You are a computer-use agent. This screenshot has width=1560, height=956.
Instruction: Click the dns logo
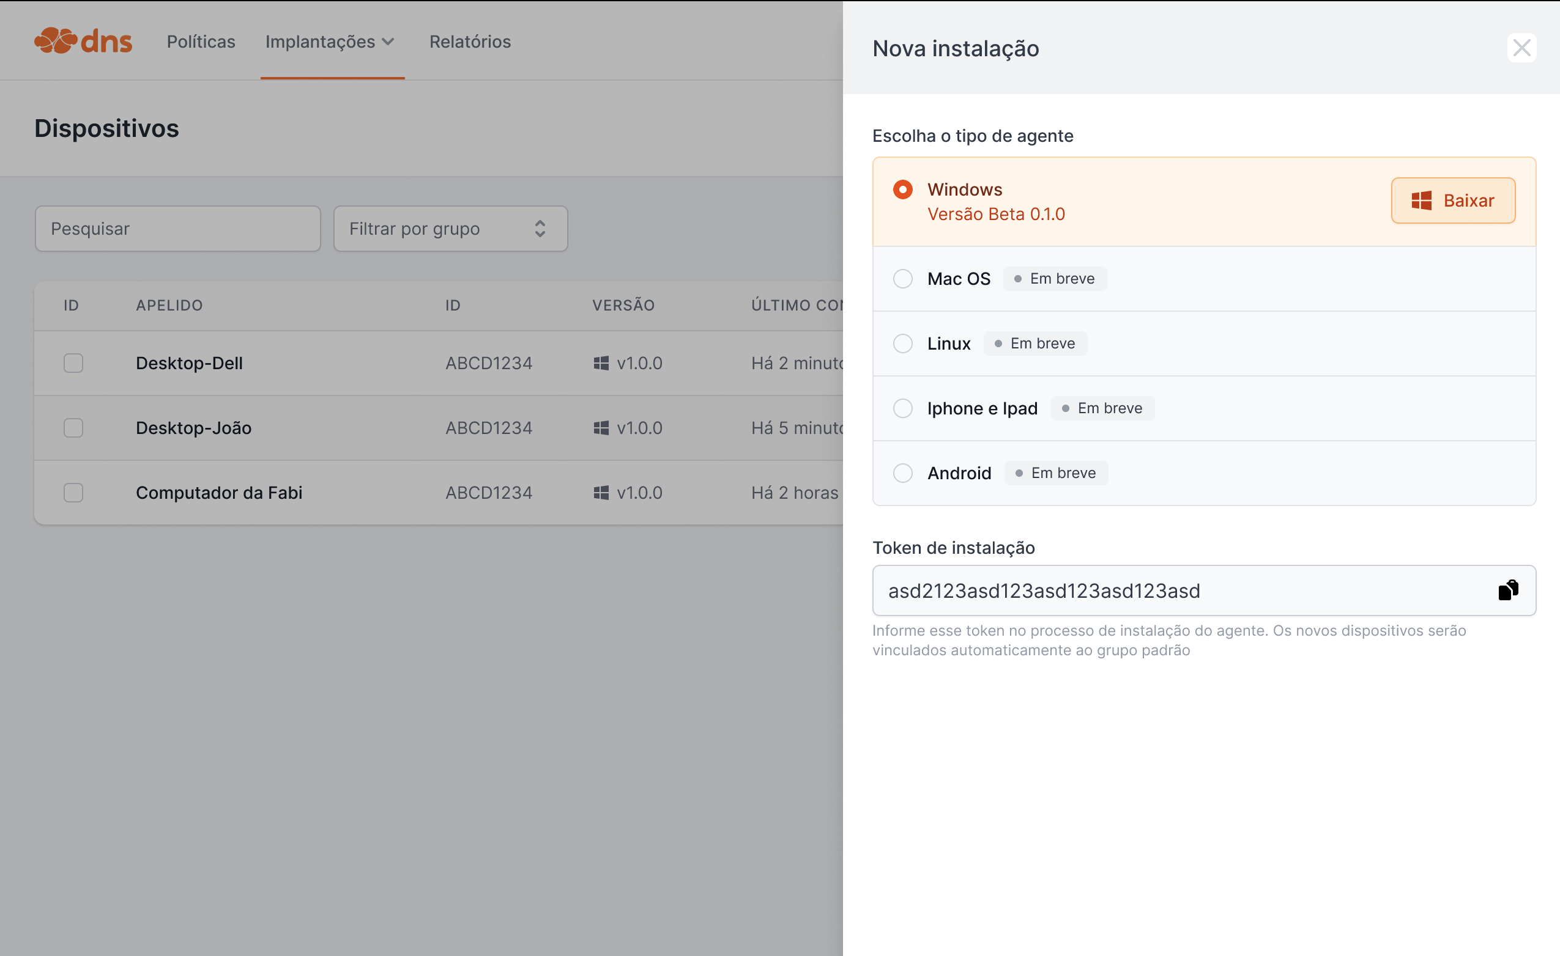pos(83,41)
